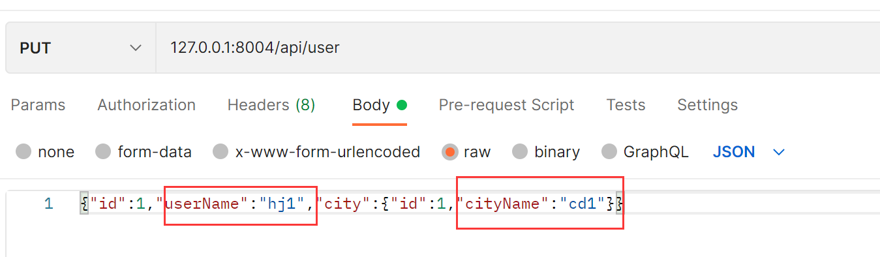The height and width of the screenshot is (257, 880).
Task: Open the Settings tab
Action: pyautogui.click(x=707, y=105)
